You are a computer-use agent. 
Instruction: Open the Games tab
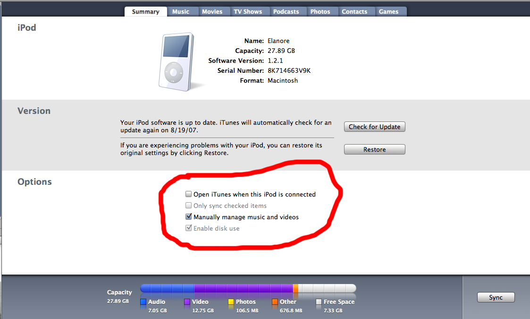(x=389, y=11)
